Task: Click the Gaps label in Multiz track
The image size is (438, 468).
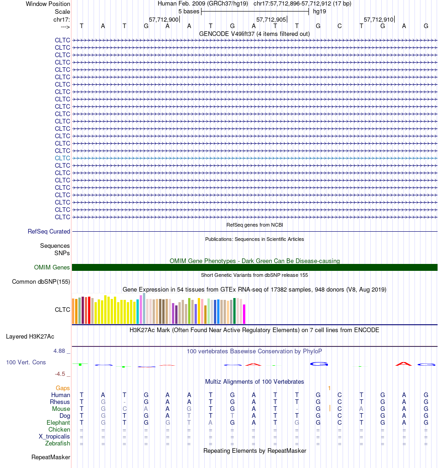Action: point(62,388)
